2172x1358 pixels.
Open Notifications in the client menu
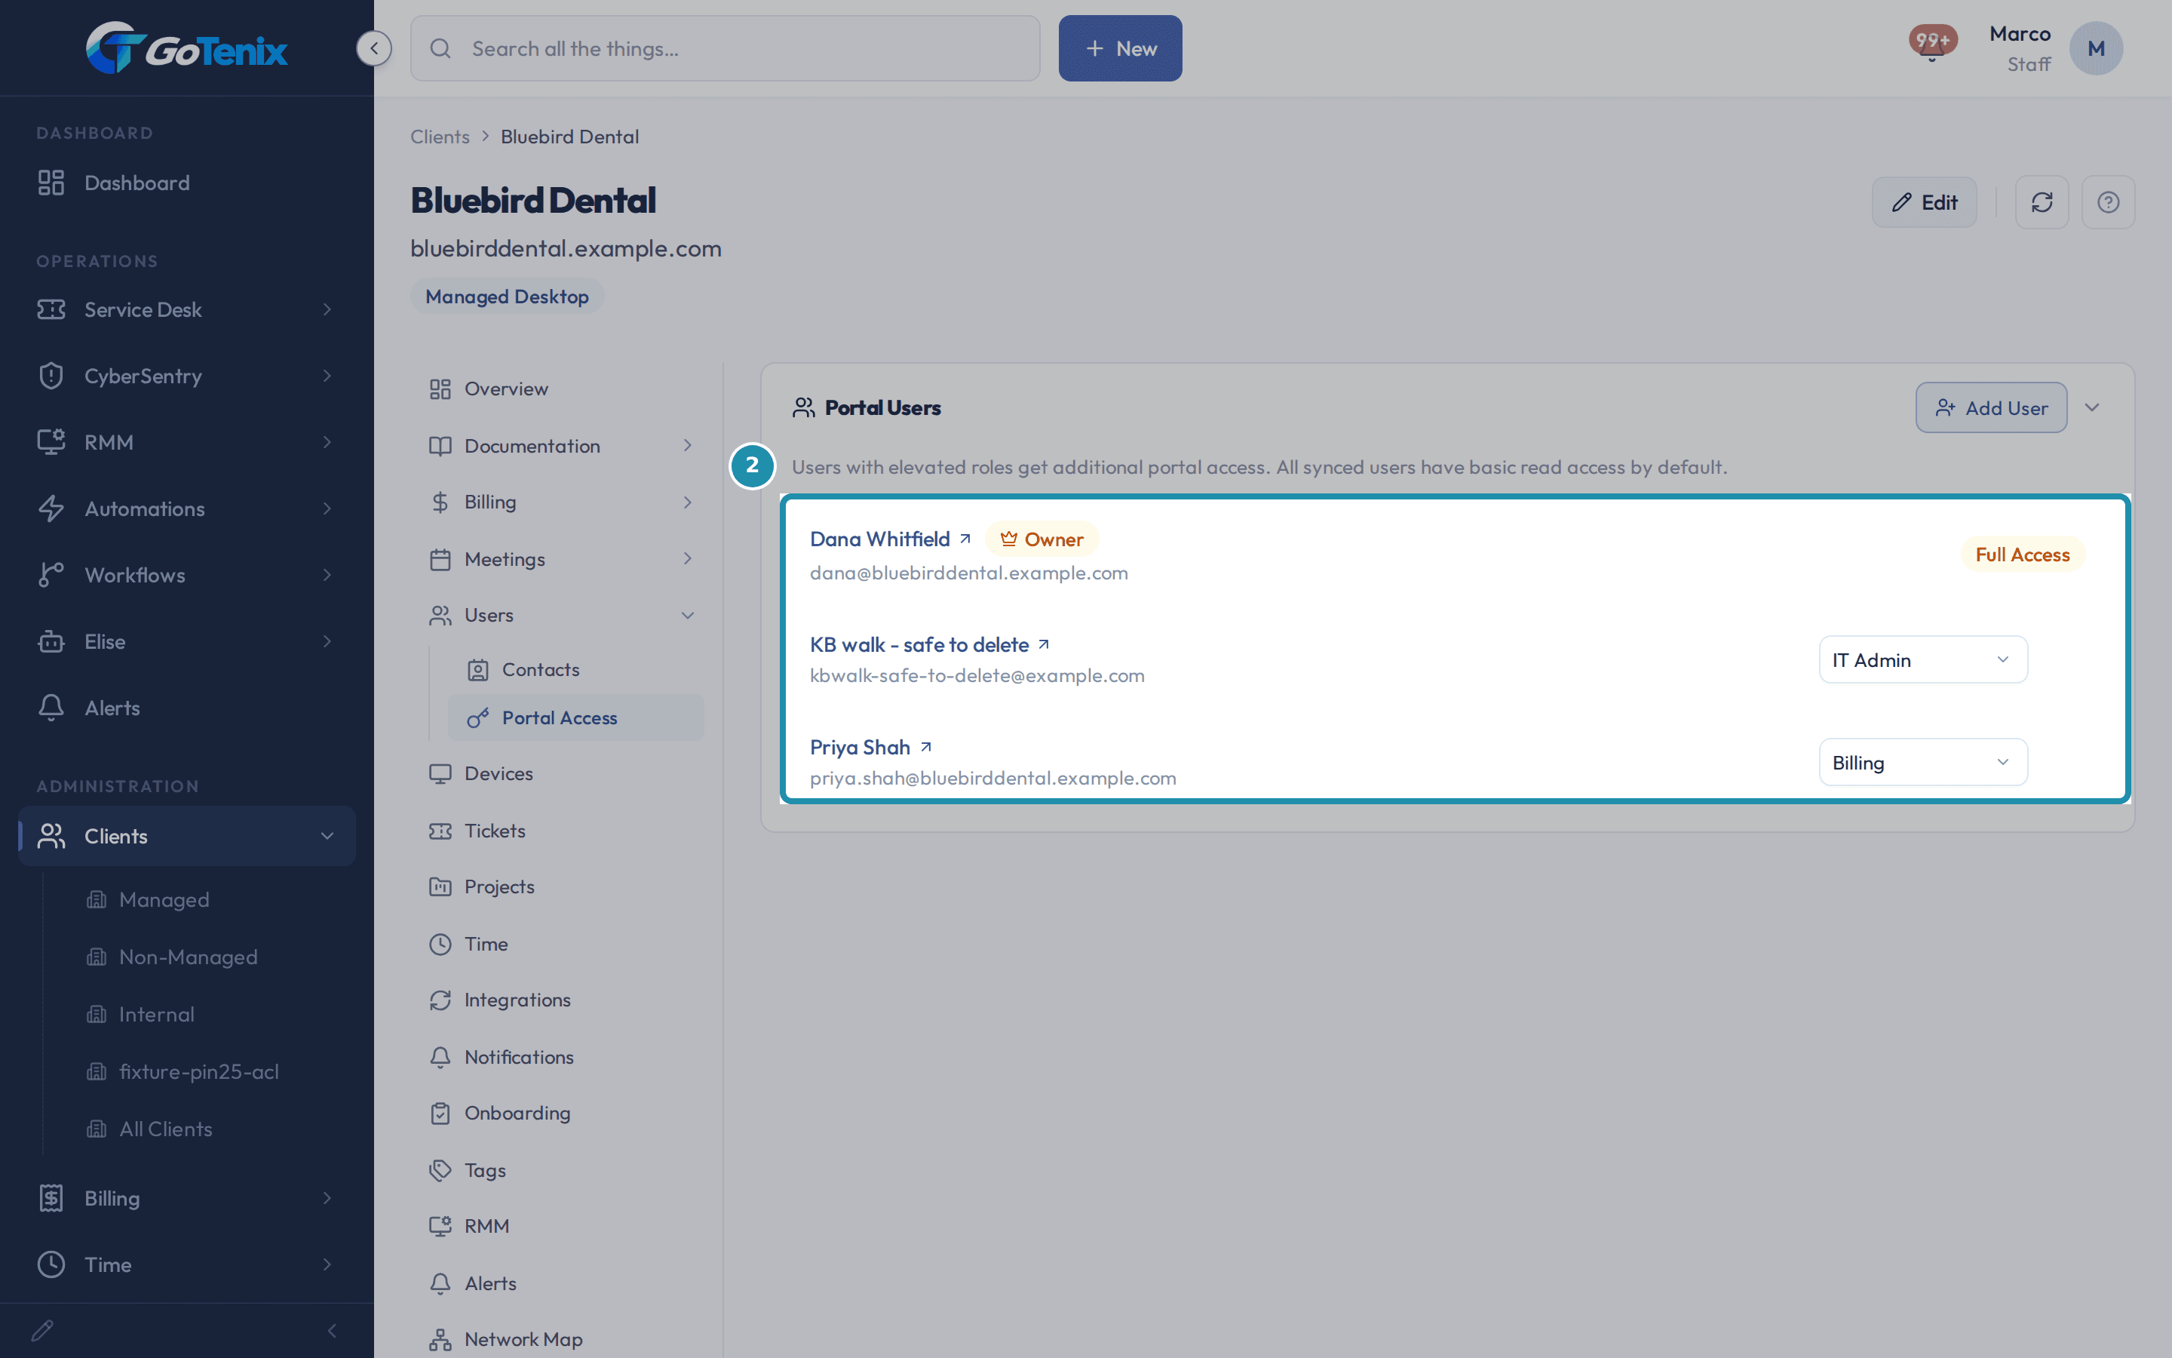tap(566, 1057)
